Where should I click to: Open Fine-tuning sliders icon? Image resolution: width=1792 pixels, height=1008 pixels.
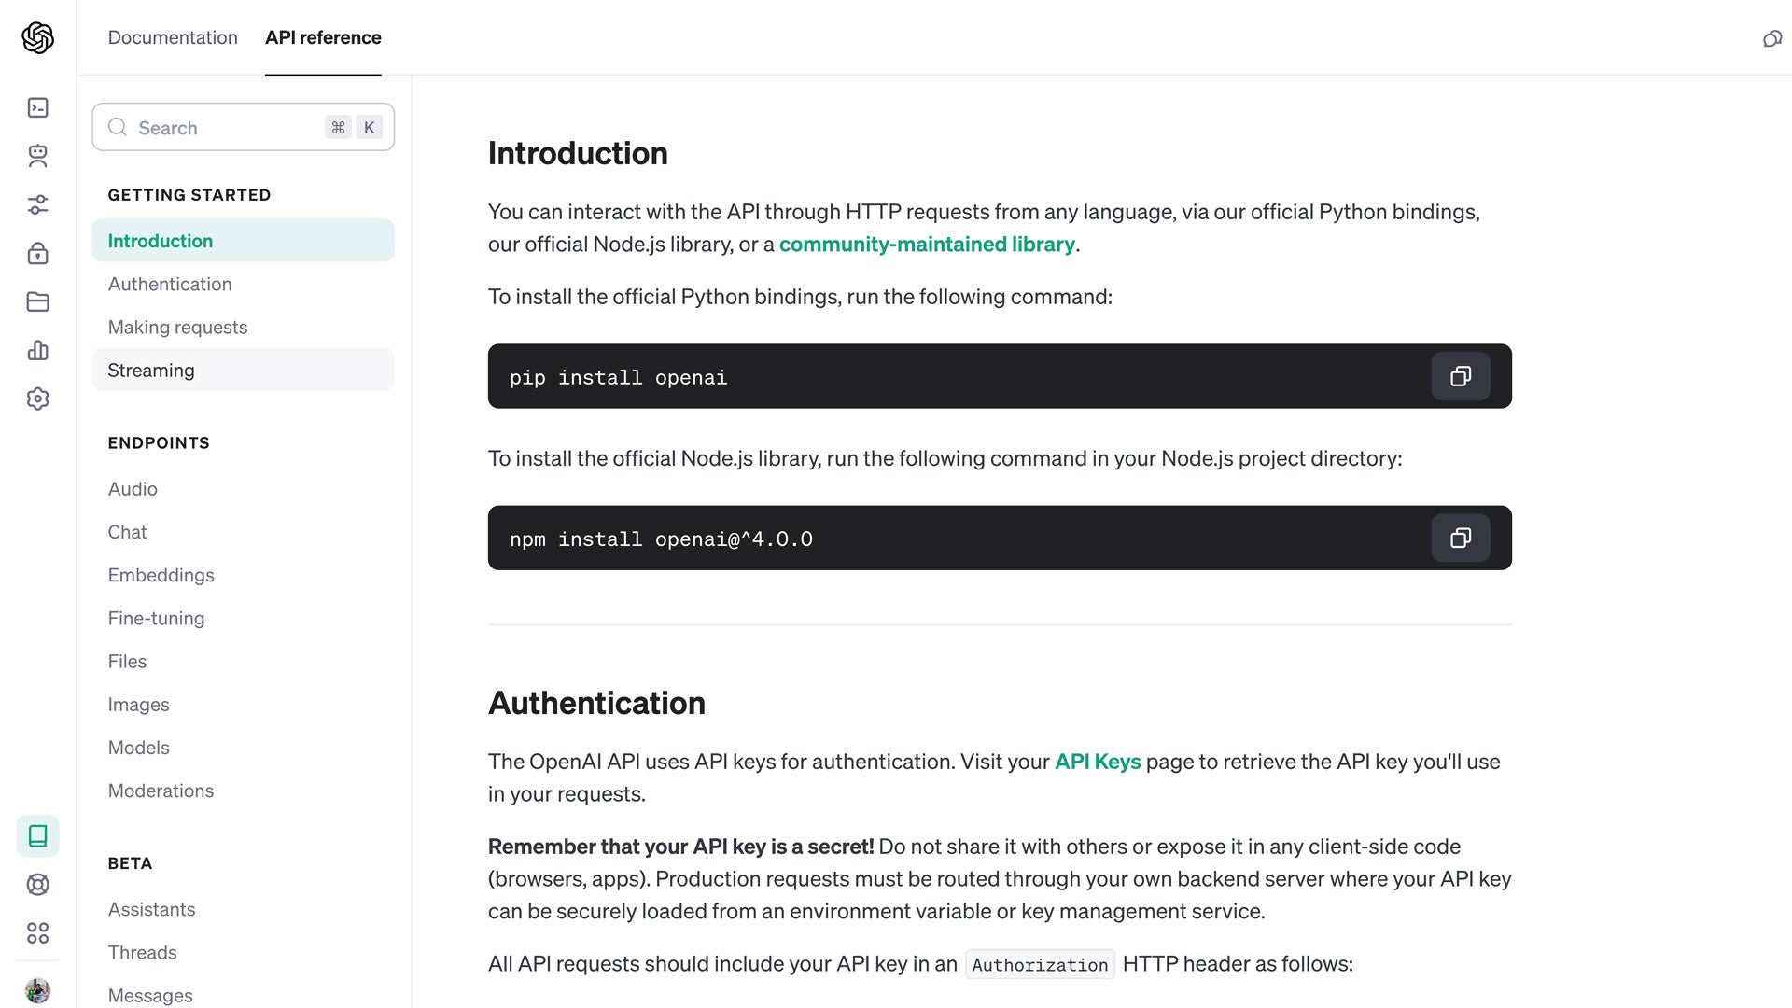coord(37,204)
